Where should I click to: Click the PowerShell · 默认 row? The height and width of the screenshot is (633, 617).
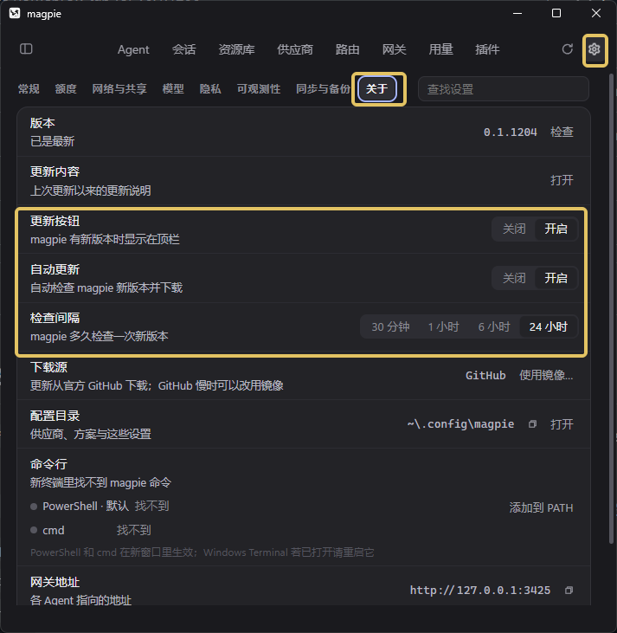coord(100,507)
